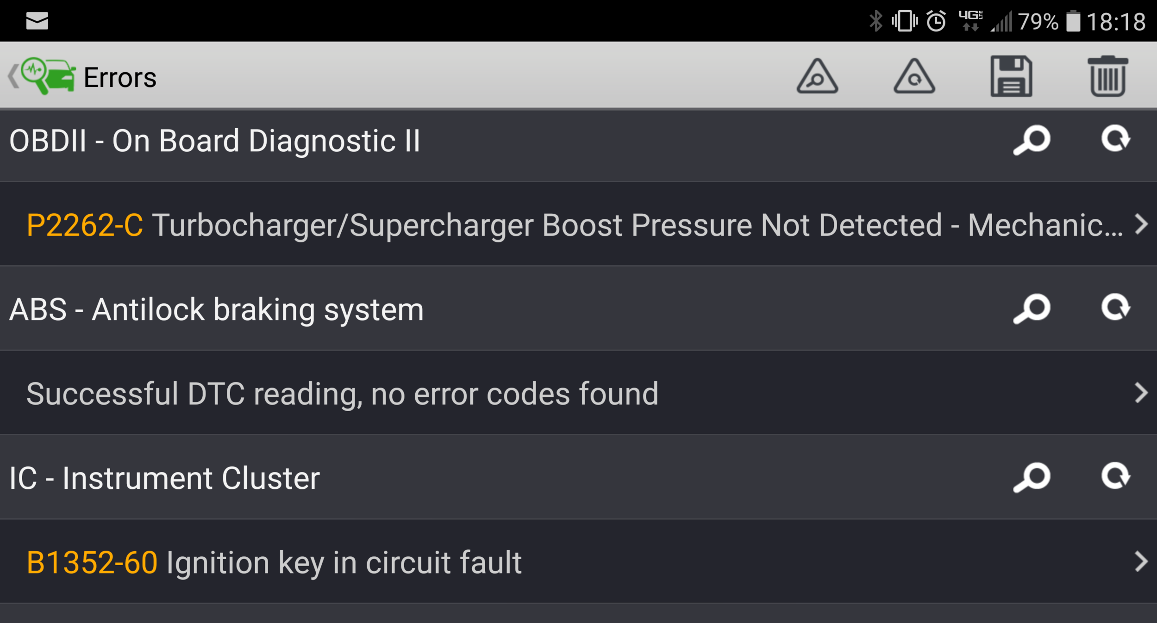Refresh the OBDII module error codes
The height and width of the screenshot is (623, 1157).
click(x=1116, y=139)
